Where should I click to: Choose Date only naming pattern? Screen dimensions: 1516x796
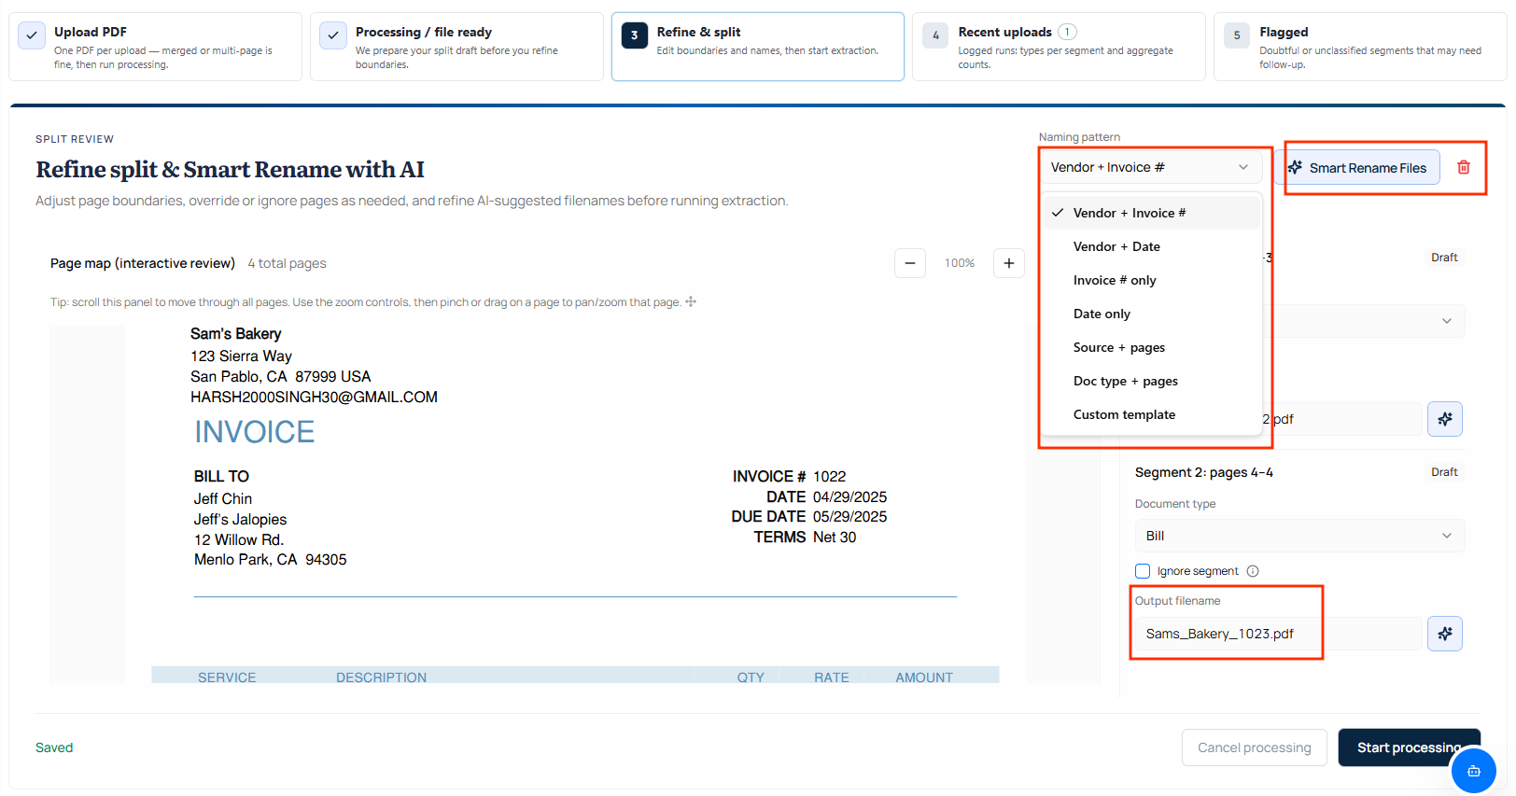(1151, 314)
